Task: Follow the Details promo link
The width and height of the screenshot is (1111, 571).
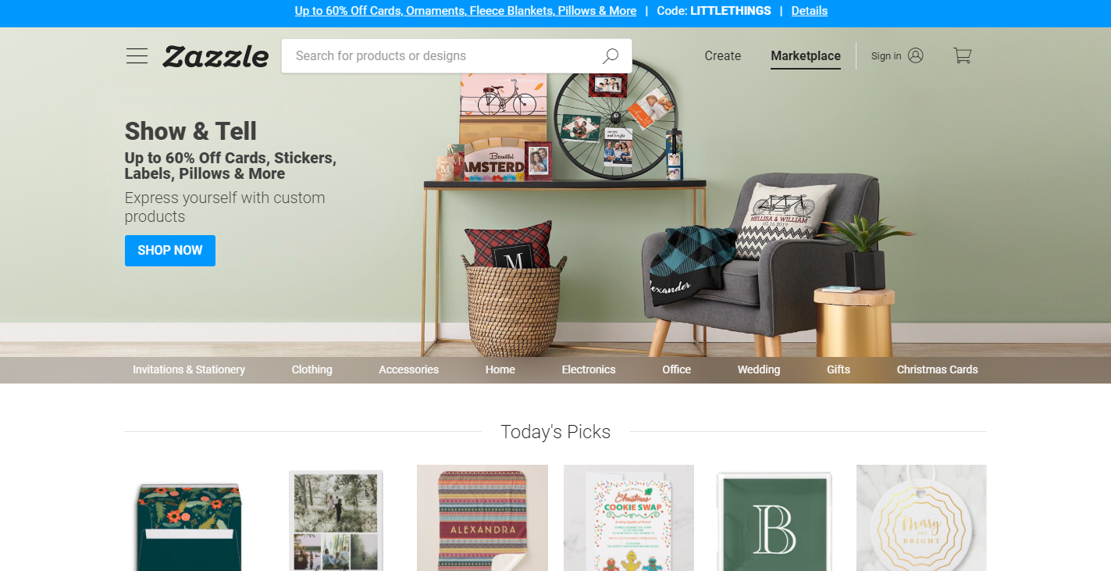Action: [810, 11]
